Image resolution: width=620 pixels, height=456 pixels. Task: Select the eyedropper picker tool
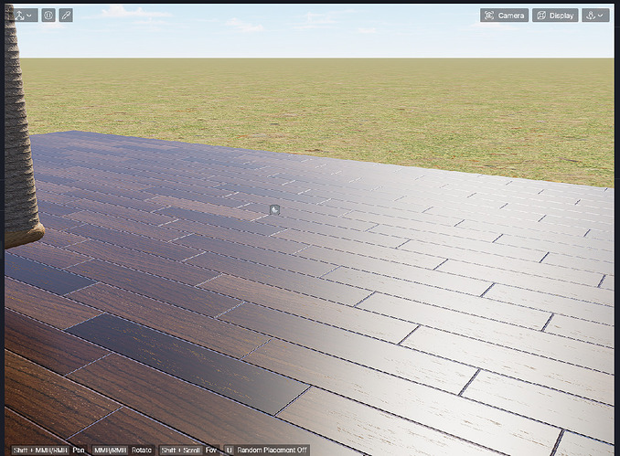[66, 16]
